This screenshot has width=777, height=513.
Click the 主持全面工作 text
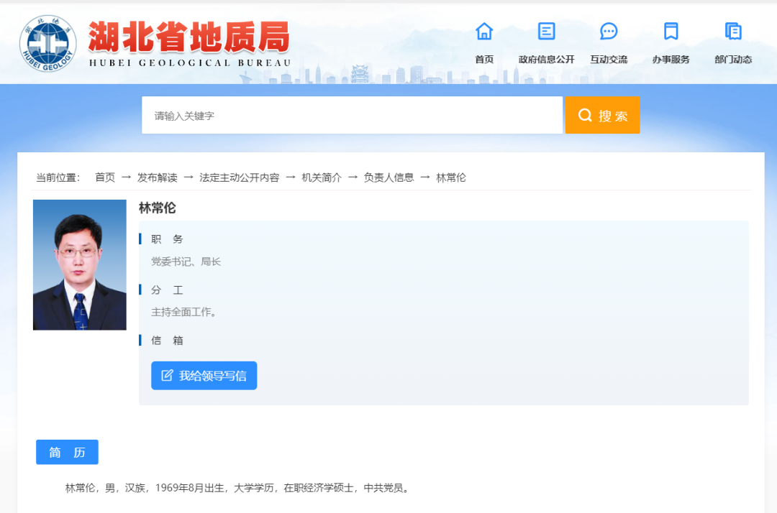pos(183,312)
